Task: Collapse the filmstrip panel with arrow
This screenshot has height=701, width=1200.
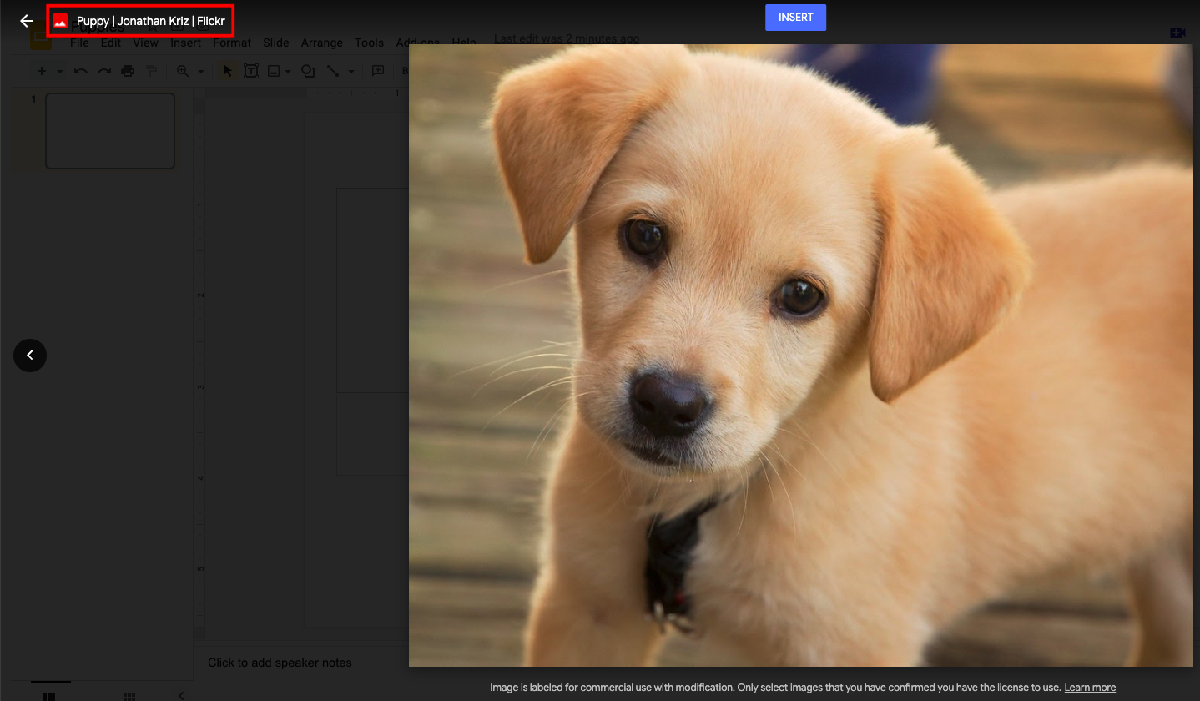Action: pos(181,694)
